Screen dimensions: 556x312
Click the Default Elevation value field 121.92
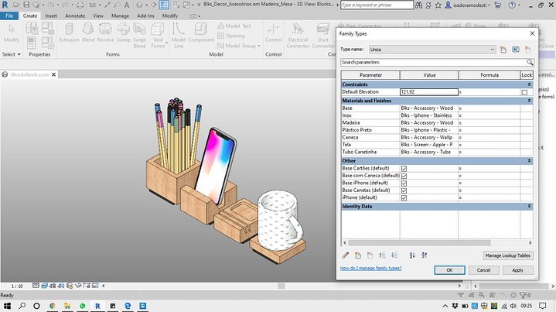[429, 92]
